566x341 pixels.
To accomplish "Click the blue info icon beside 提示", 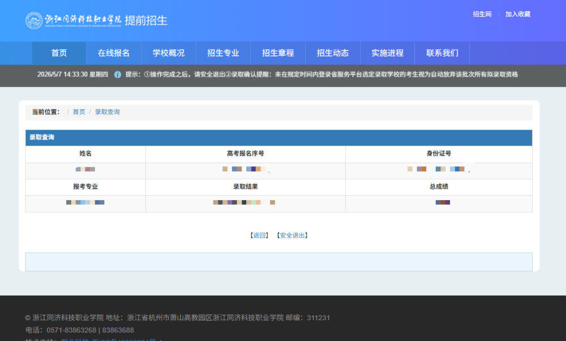I will pos(118,75).
